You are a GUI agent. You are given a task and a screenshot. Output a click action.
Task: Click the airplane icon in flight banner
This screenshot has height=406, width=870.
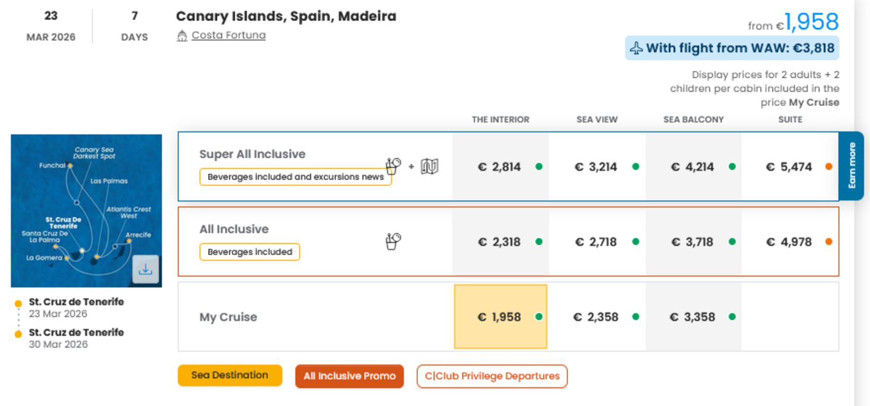(636, 48)
